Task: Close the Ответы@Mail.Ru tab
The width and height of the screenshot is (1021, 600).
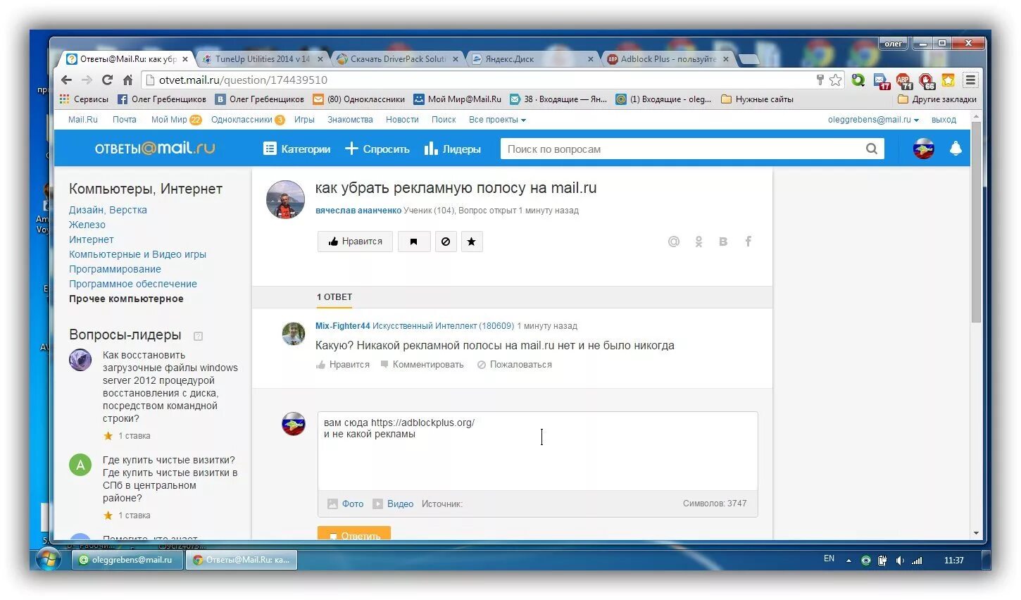Action: coord(185,59)
